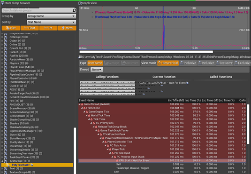Toggle the Mem stat filter
This screenshot has width=251, height=174.
coord(67,28)
